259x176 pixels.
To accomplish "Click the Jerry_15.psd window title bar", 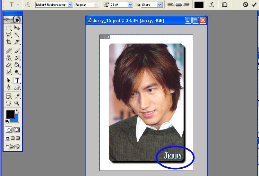I will pos(146,20).
